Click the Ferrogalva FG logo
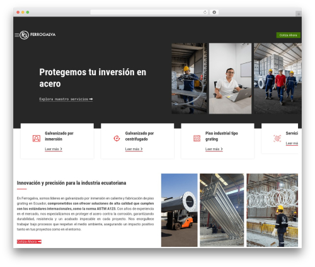Viewport: 315px width, 267px height. pyautogui.click(x=38, y=35)
